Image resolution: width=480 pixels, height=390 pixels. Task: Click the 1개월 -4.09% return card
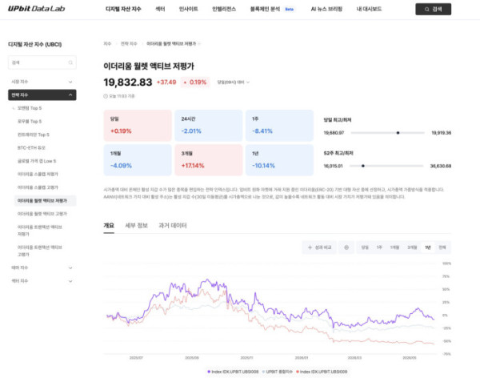pos(138,160)
